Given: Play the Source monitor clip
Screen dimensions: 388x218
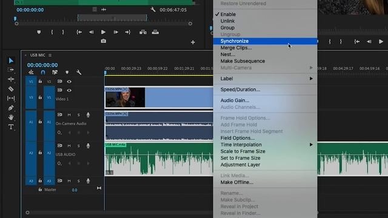Looking at the screenshot, I should point(103,32).
